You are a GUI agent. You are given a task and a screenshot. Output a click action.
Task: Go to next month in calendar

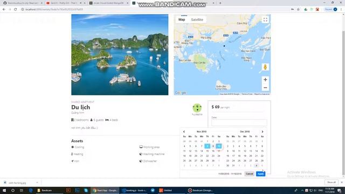(x=263, y=131)
